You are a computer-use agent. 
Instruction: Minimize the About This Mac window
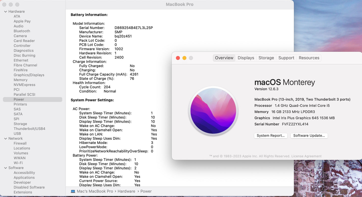coord(184,58)
